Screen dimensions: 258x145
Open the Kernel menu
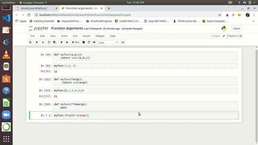pos(86,36)
